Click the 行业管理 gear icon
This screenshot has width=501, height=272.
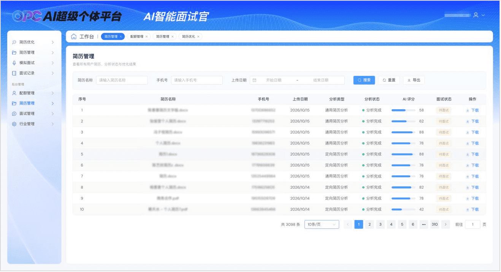[x=14, y=124]
